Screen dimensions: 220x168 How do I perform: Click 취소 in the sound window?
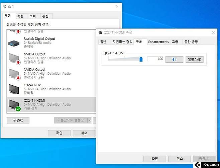[x=84, y=133]
